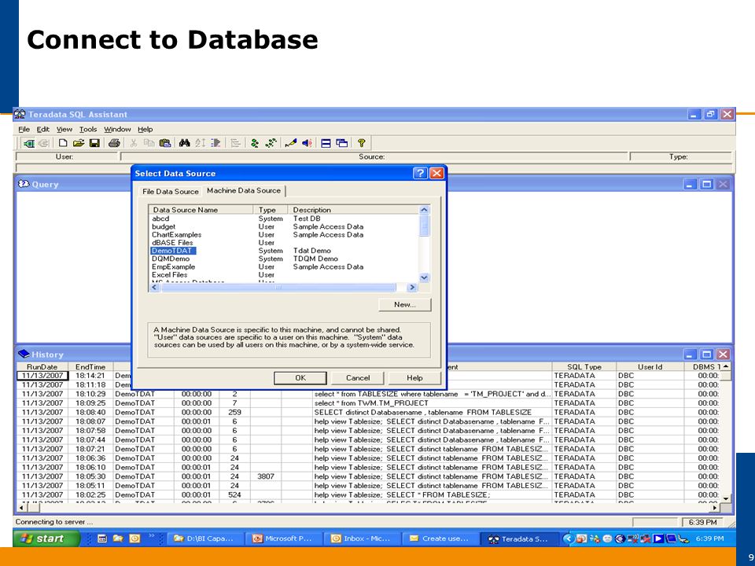Open the File menu
The image size is (755, 566).
[24, 129]
